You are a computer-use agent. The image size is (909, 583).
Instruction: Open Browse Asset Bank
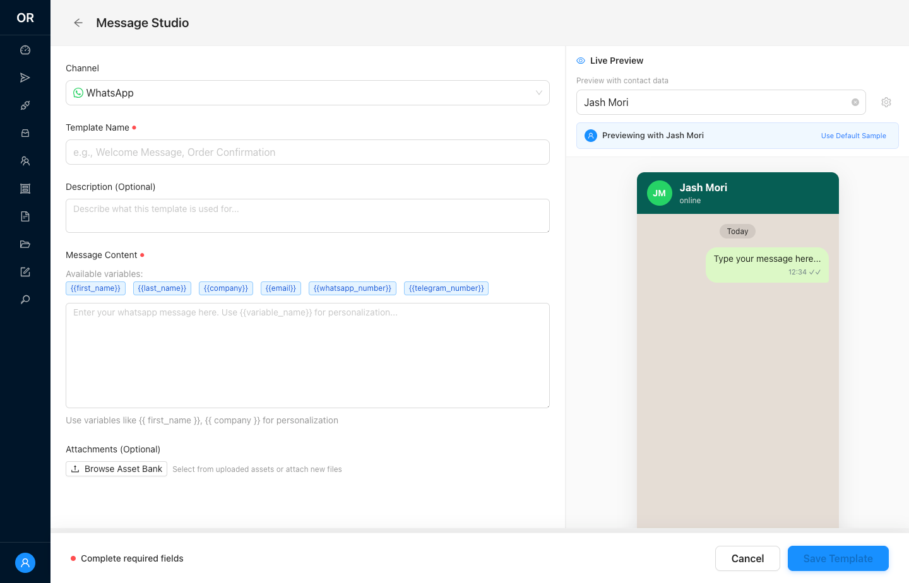pos(116,469)
